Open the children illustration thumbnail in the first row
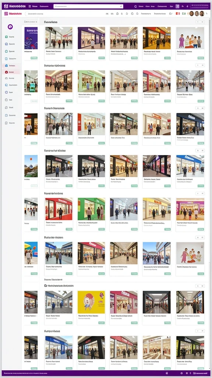 (190, 38)
